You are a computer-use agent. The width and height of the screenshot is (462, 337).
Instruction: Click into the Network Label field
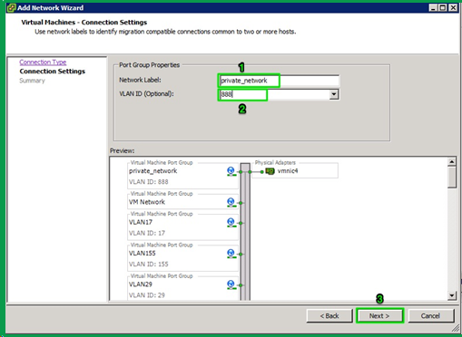279,81
